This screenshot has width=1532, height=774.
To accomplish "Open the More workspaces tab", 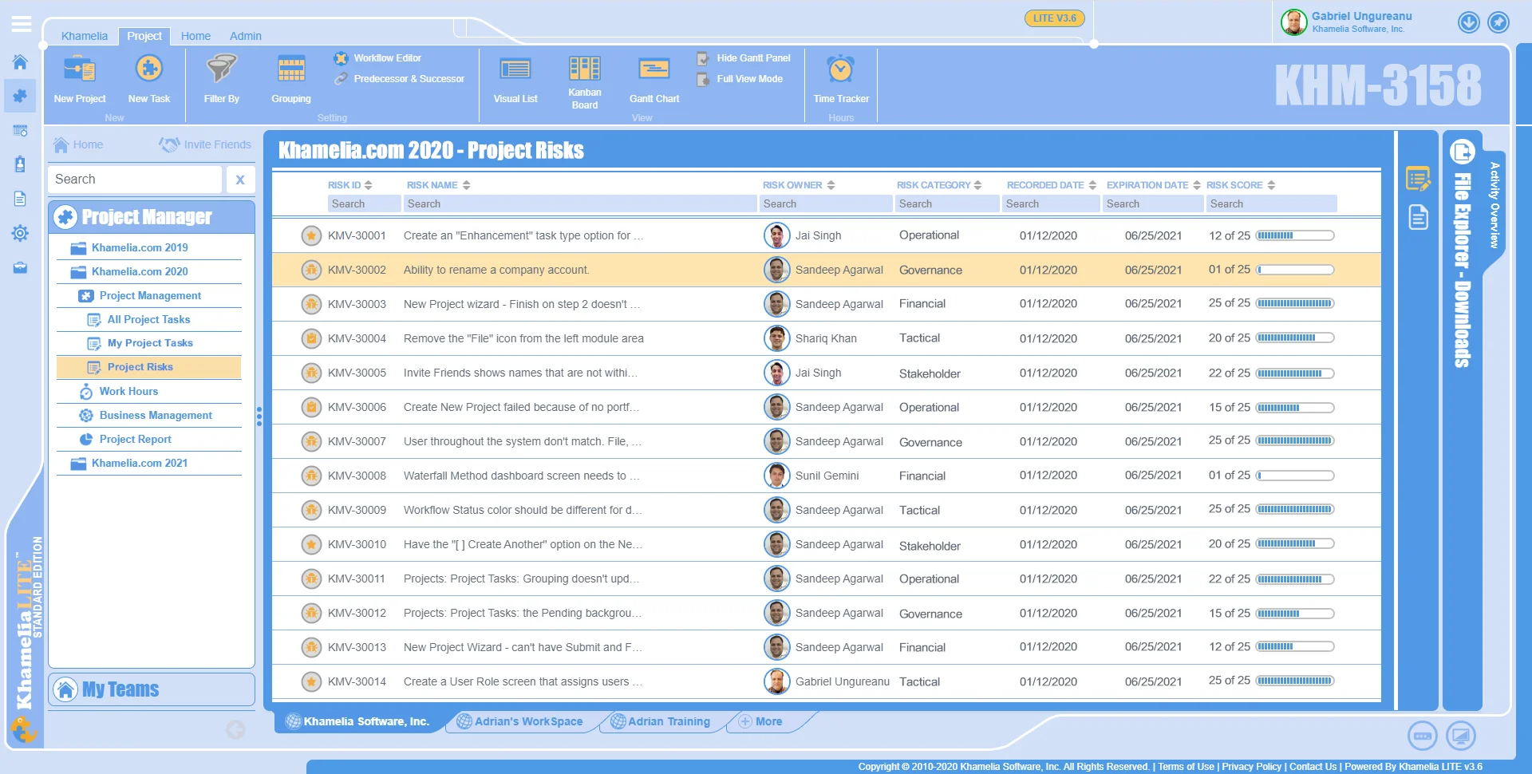I will click(x=760, y=721).
